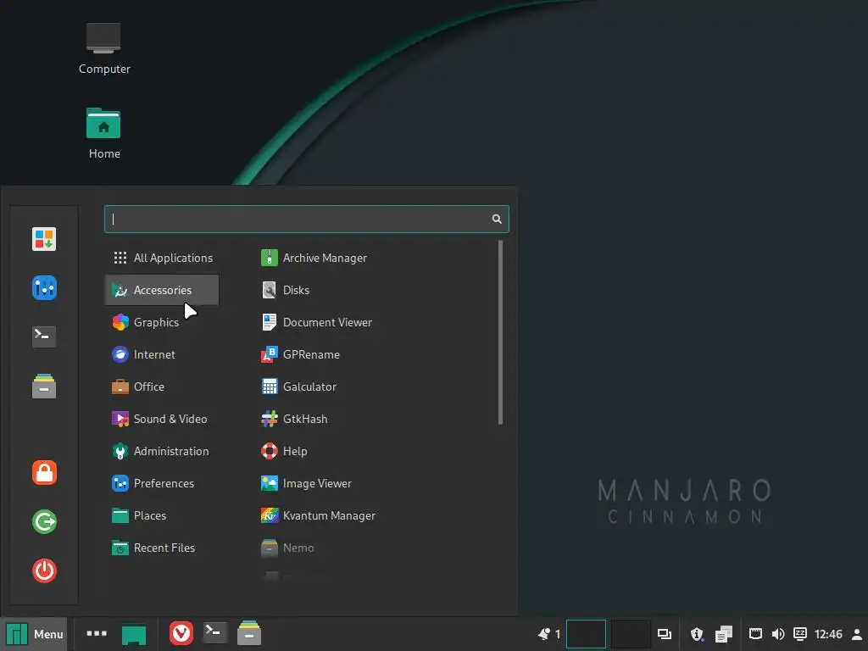The image size is (868, 651).
Task: Switch to first workspace in panel
Action: click(586, 634)
